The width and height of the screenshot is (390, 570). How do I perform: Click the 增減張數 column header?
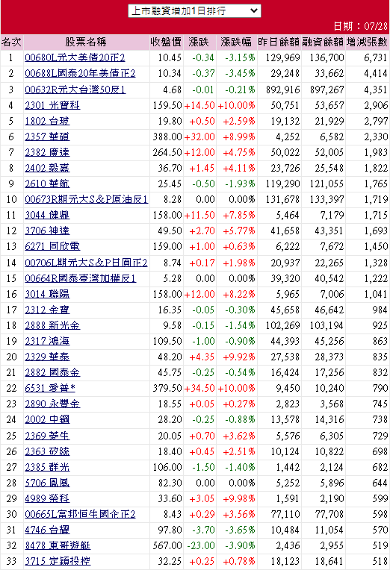tap(367, 43)
